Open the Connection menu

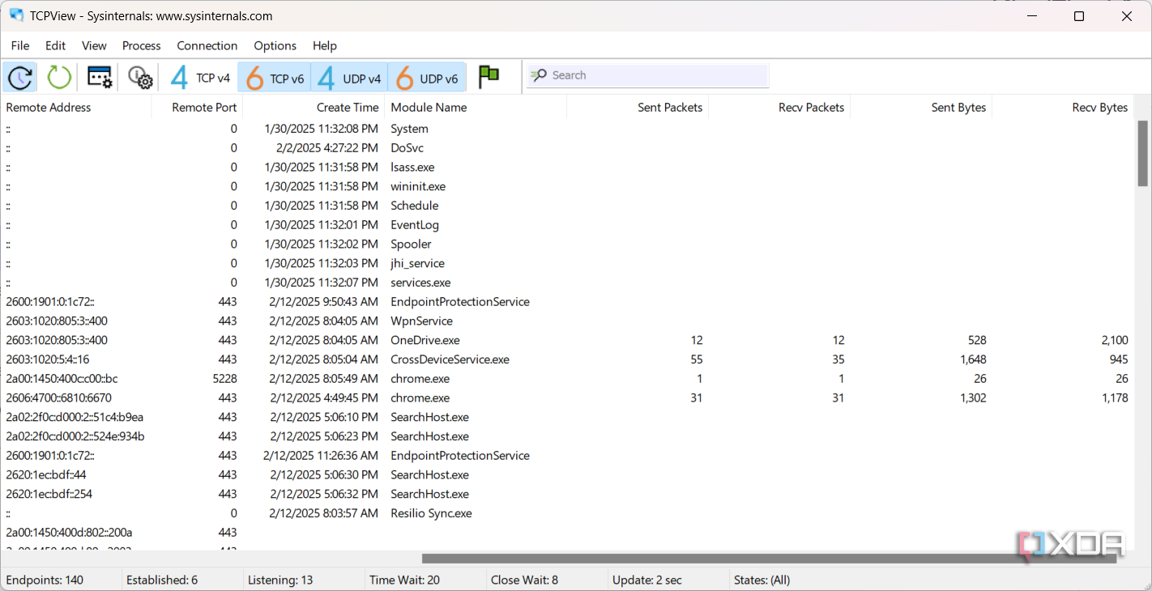[207, 45]
